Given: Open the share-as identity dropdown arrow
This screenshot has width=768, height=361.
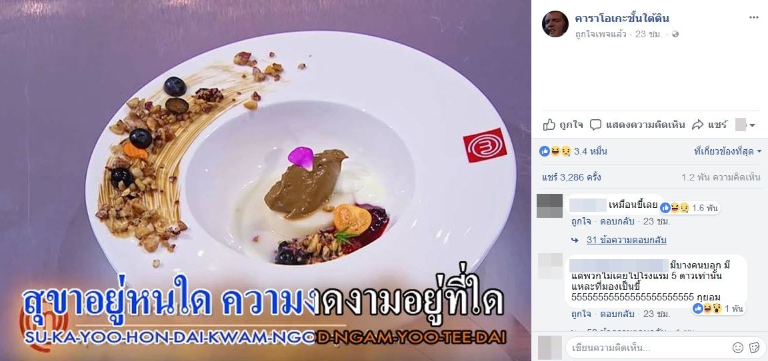Looking at the screenshot, I should [x=752, y=125].
